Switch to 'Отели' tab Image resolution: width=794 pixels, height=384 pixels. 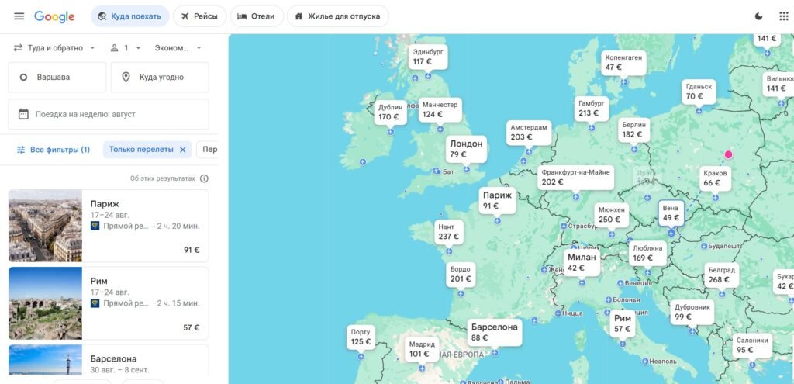coord(256,16)
